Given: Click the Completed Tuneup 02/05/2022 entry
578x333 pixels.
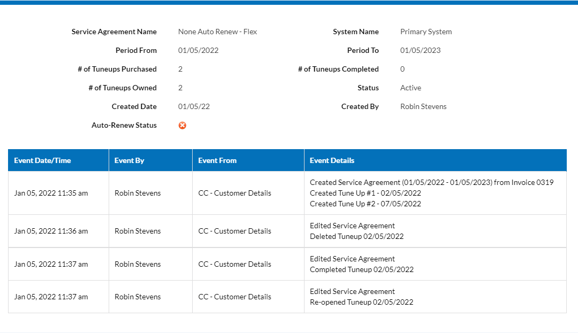Looking at the screenshot, I should (x=361, y=269).
